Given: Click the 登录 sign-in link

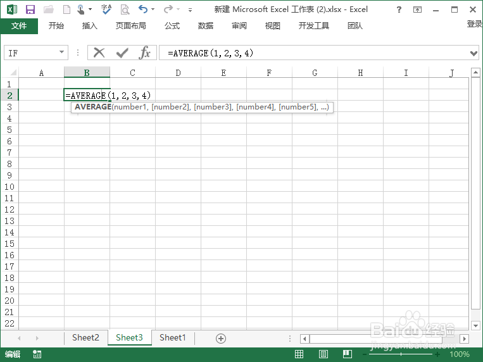Looking at the screenshot, I should (x=474, y=24).
